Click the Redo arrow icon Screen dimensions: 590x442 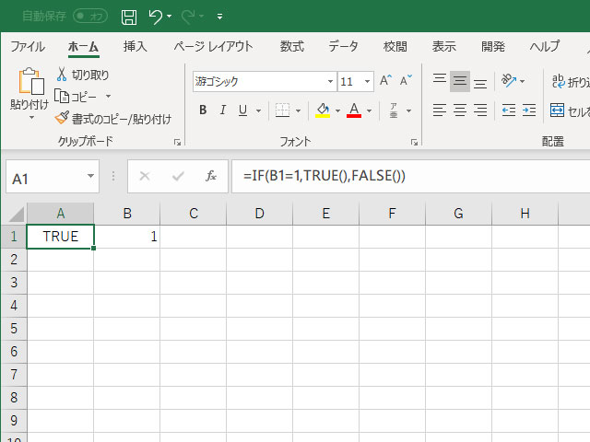point(188,17)
